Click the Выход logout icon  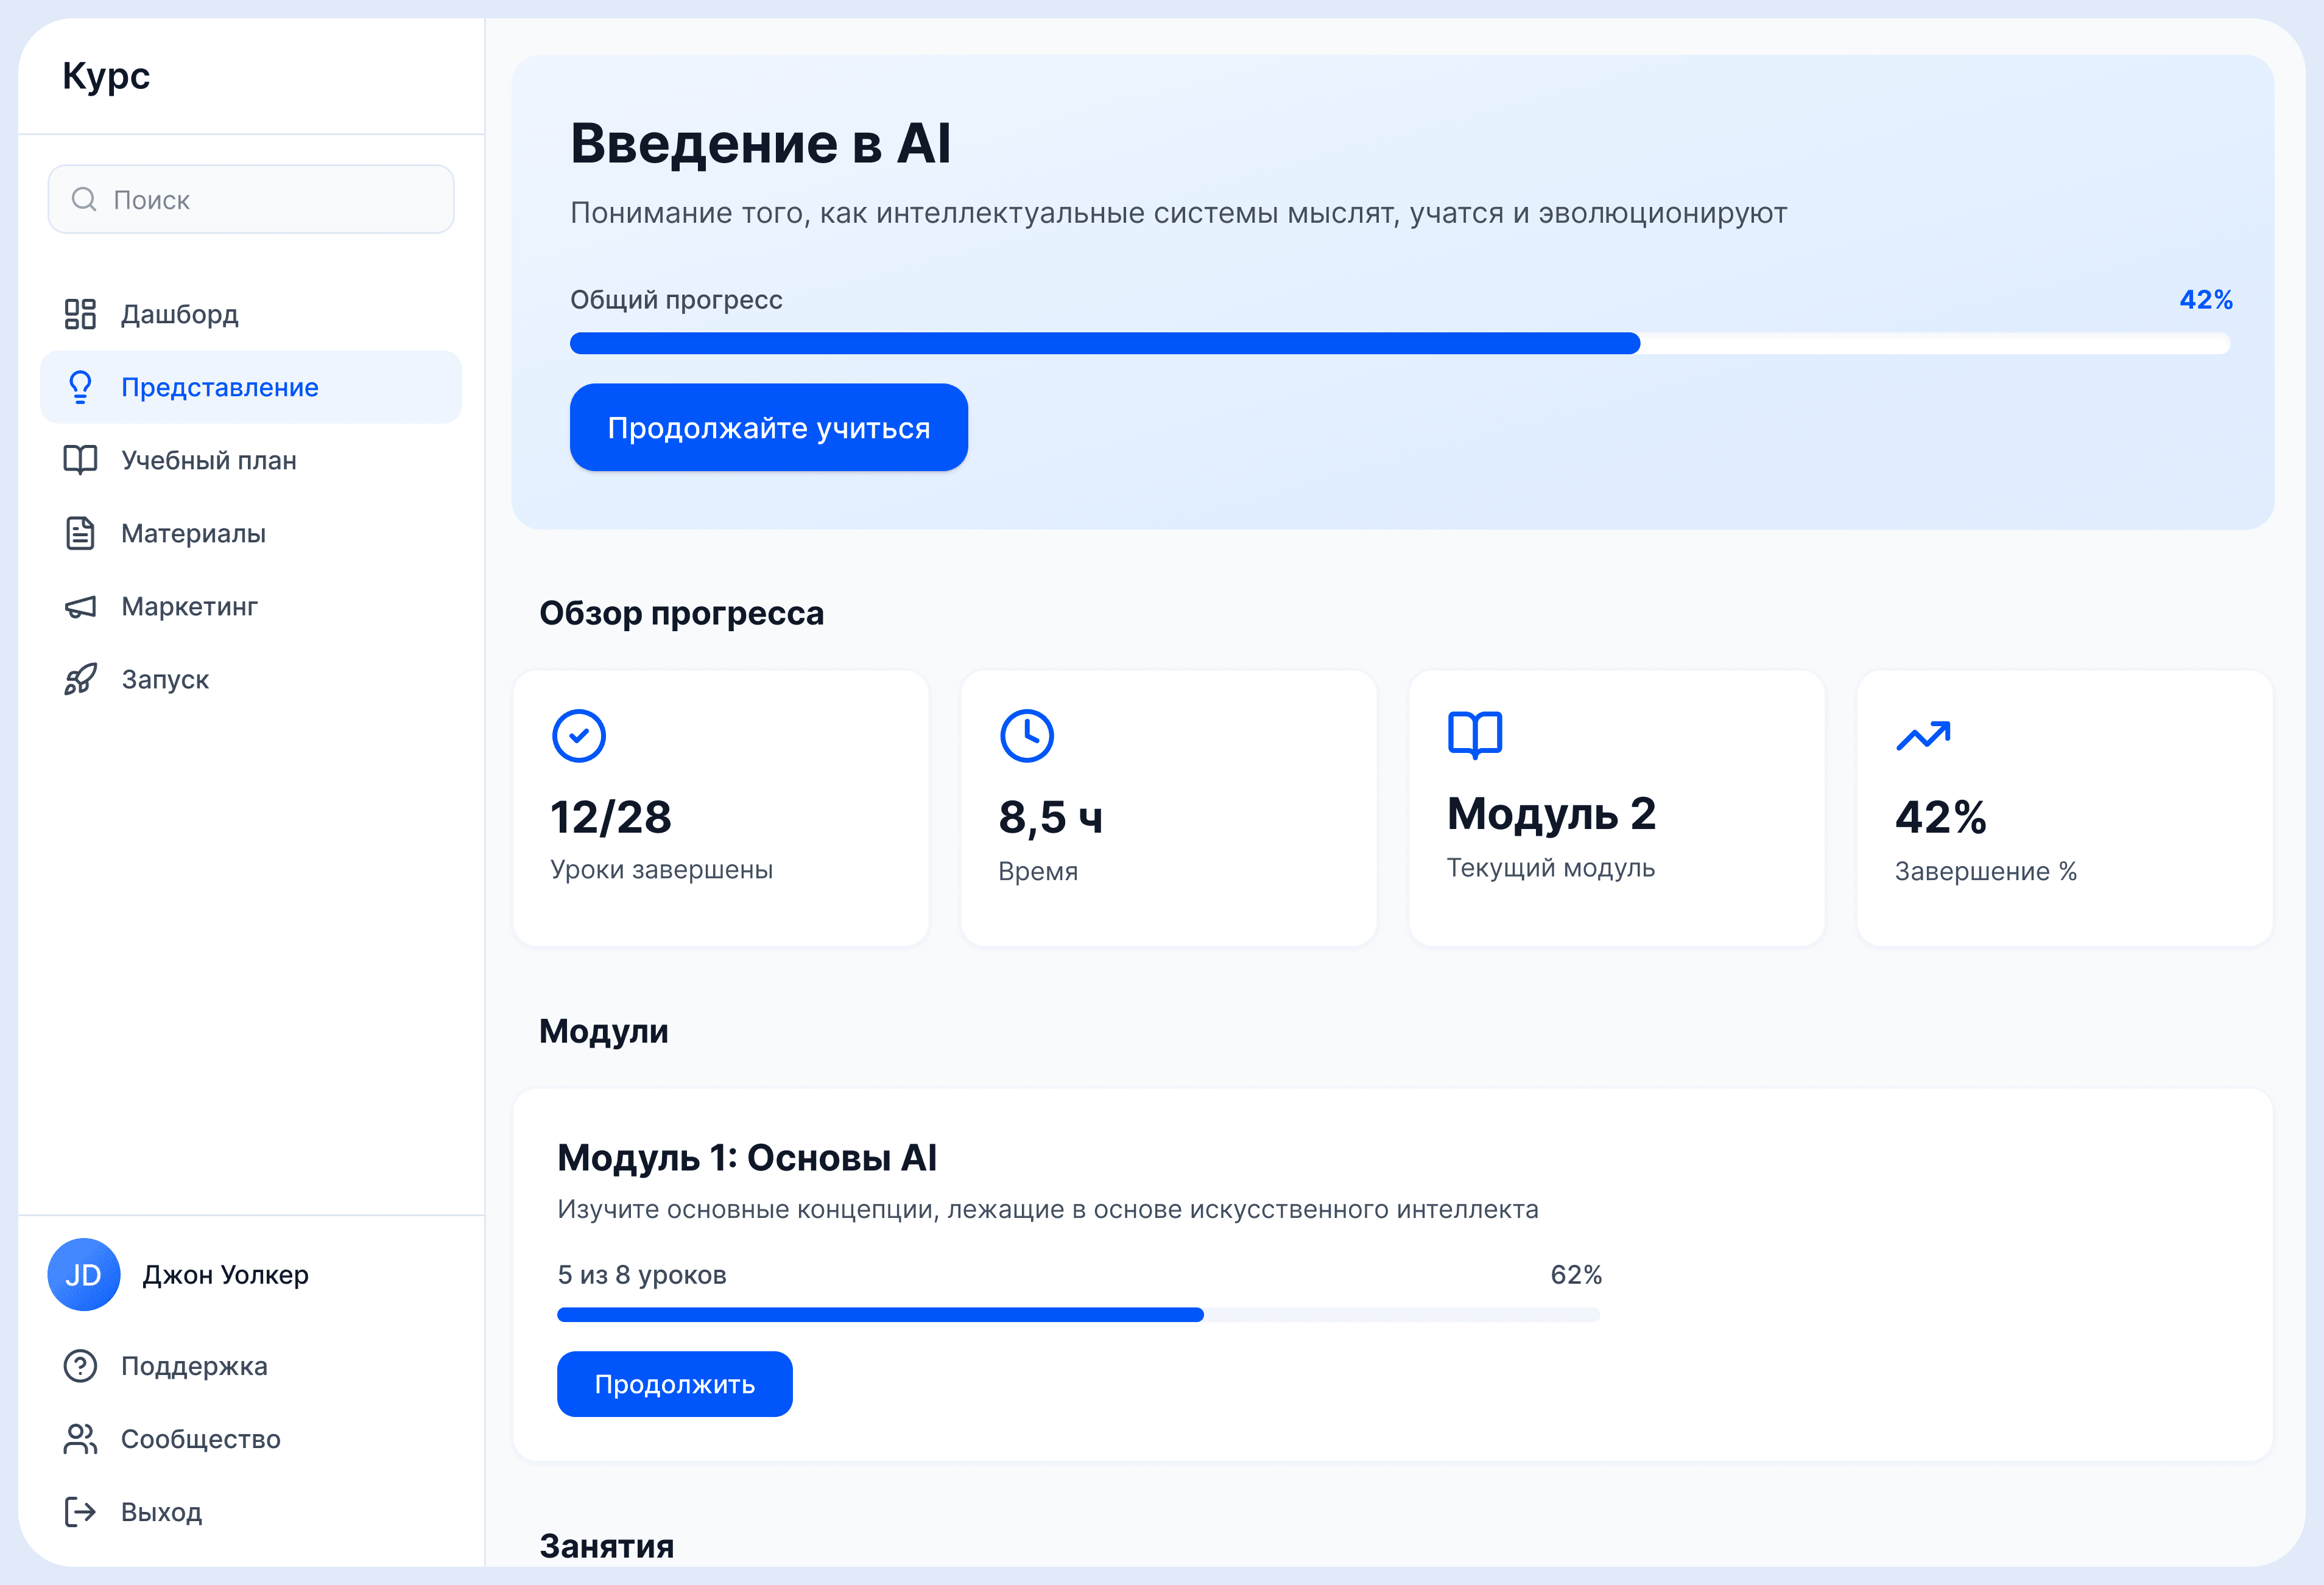[80, 1511]
